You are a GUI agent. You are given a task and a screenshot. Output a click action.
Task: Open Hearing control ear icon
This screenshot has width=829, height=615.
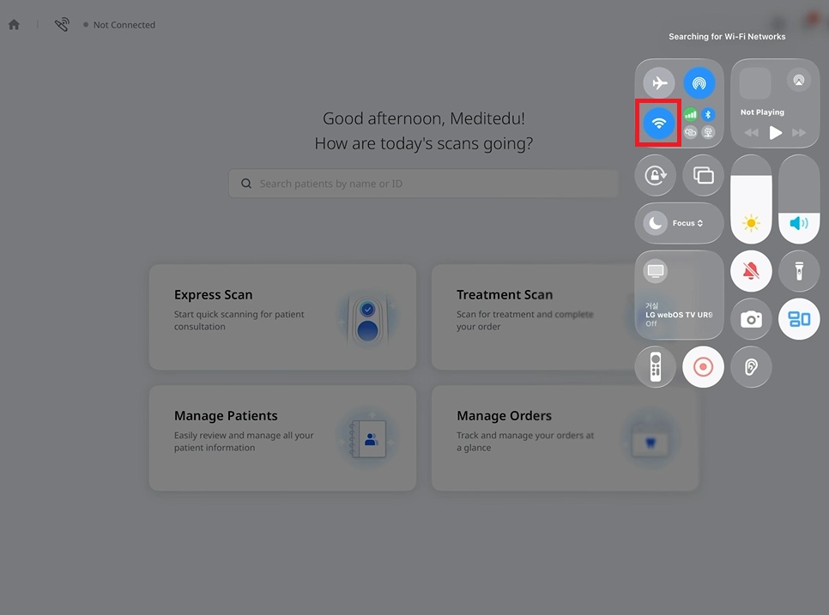point(751,366)
